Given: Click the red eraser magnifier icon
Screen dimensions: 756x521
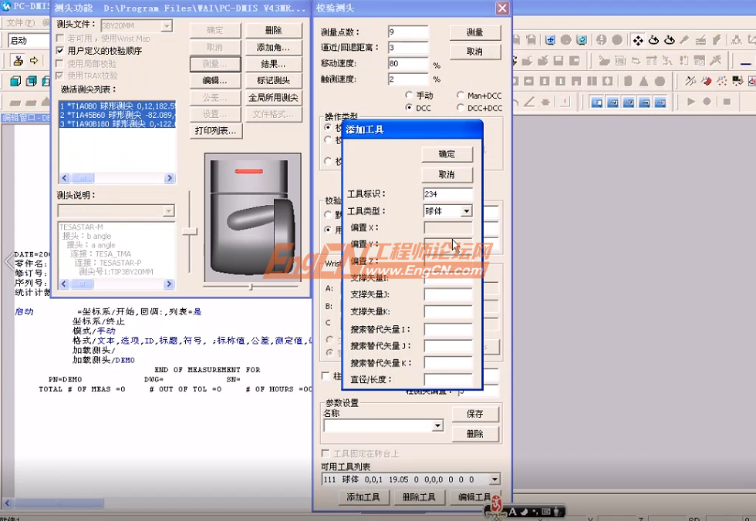Looking at the screenshot, I should tap(707, 81).
